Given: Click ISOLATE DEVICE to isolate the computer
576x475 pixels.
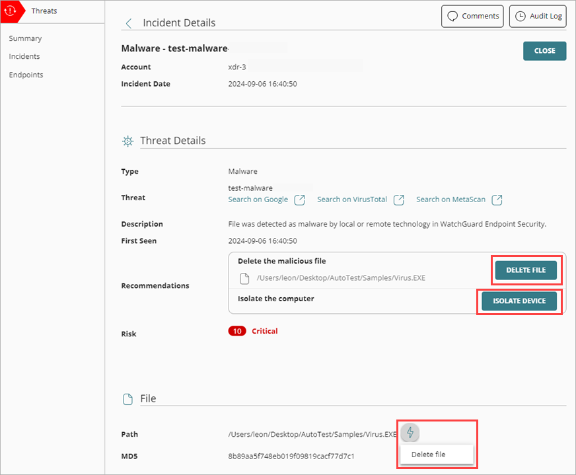Looking at the screenshot, I should [520, 301].
